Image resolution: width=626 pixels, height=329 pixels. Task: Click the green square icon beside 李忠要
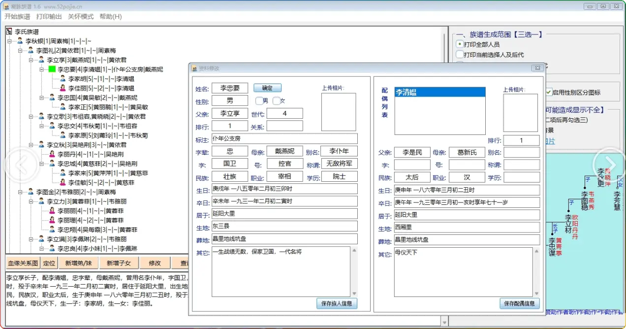(x=52, y=69)
